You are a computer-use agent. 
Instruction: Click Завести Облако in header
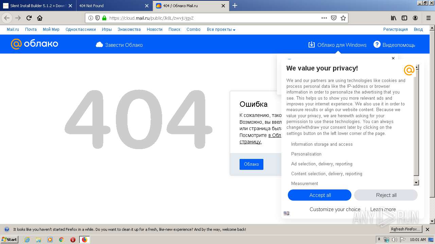(x=119, y=45)
